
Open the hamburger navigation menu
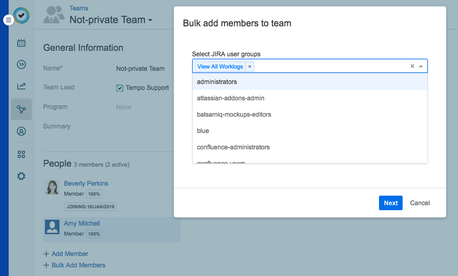(x=8, y=20)
